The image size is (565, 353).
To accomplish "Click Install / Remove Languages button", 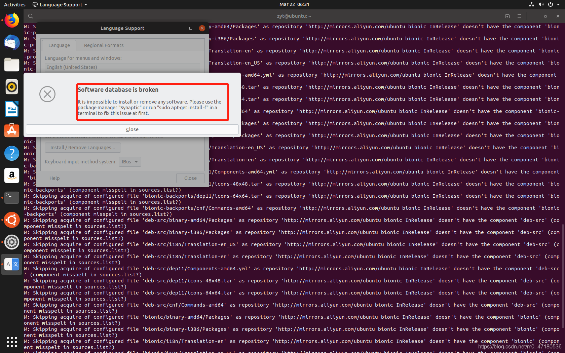I will point(83,148).
